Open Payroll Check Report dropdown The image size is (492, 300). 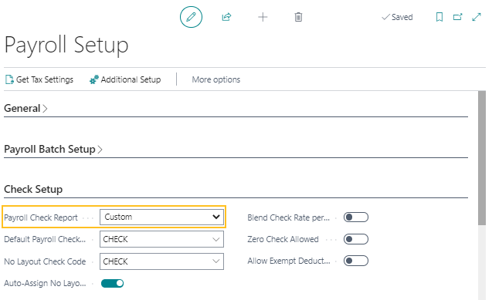[161, 217]
